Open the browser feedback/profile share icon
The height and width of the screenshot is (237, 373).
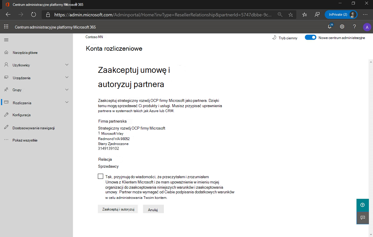(x=317, y=15)
